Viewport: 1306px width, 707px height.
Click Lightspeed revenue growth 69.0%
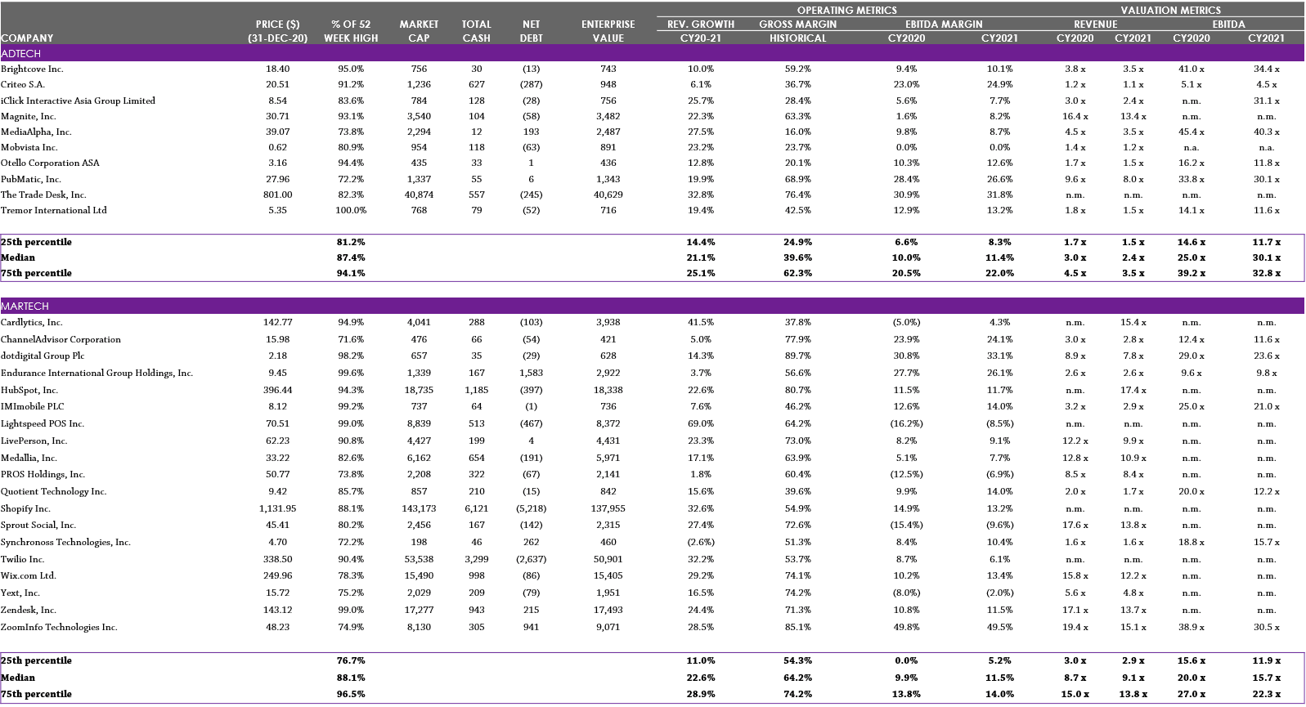point(701,423)
